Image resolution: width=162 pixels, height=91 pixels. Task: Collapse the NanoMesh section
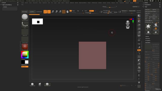[x=148, y=42]
